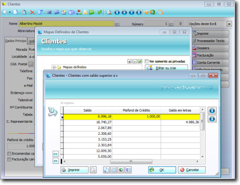Go to last record in Clientes toolbar
The height and width of the screenshot is (185, 240).
139,12
